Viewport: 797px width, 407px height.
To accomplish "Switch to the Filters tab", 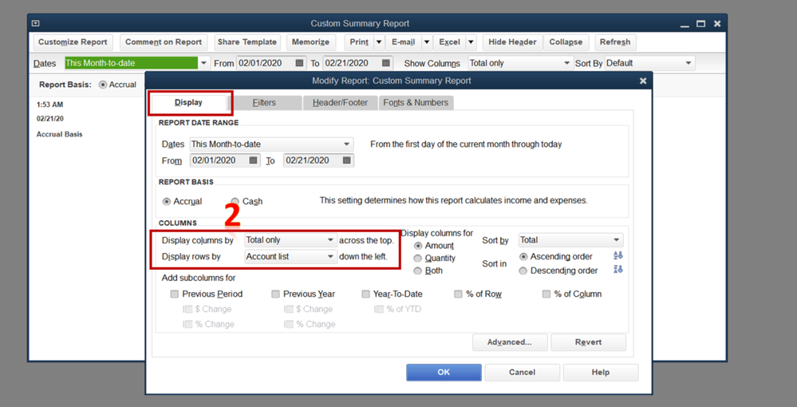I will point(264,103).
